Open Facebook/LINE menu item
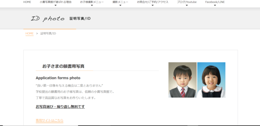260x126 pixels. pyautogui.click(x=215, y=2)
